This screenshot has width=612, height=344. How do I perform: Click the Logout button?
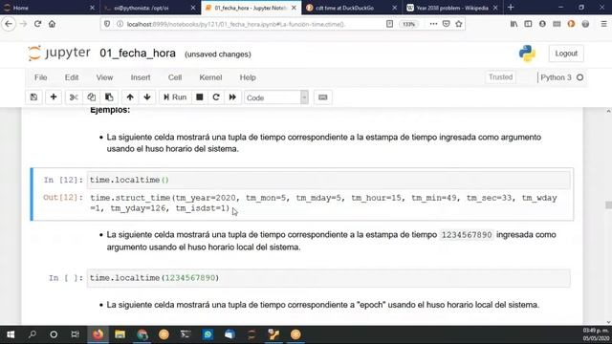coord(566,54)
